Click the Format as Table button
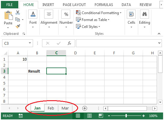164x120 pixels. coord(93,19)
